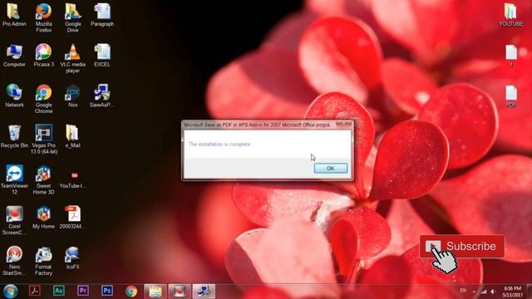Viewport: 532px width, 299px height.
Task: Switch to the installer taskbar window
Action: coord(204,292)
